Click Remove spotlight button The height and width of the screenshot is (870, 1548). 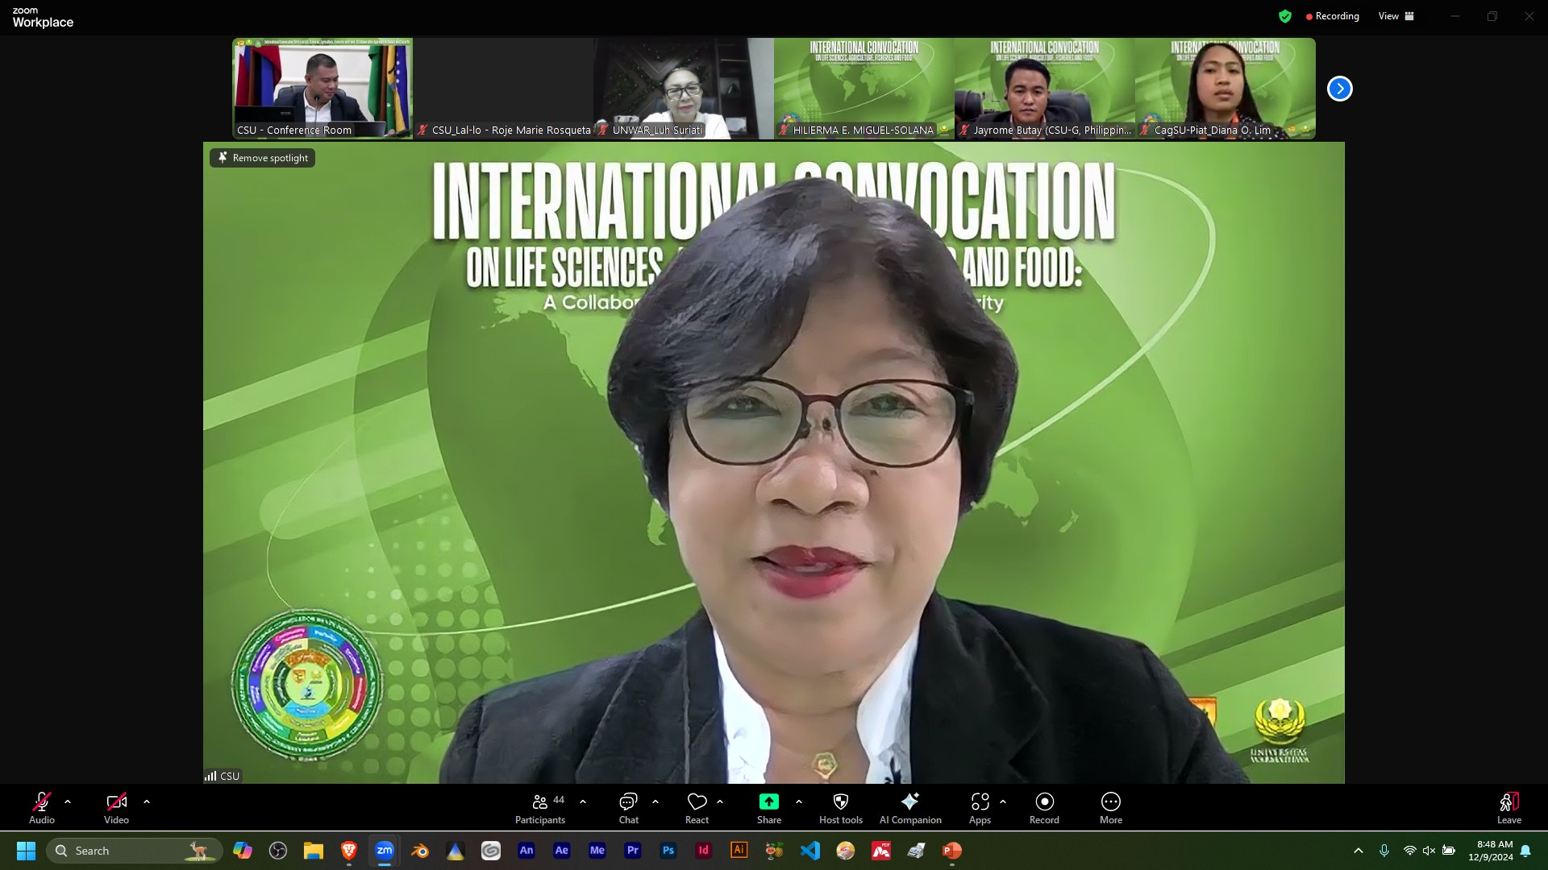click(x=263, y=158)
